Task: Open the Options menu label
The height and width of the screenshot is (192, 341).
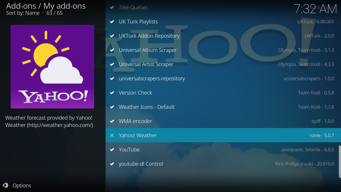Action: pos(22,185)
